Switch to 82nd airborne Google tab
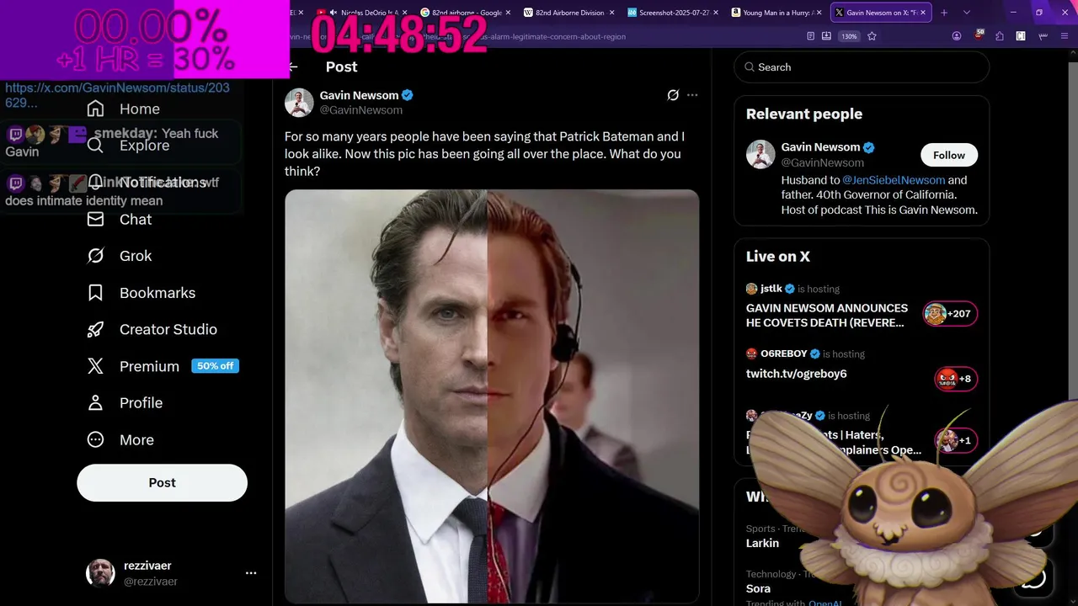1078x606 pixels. click(x=467, y=13)
